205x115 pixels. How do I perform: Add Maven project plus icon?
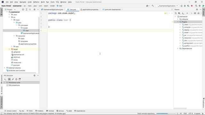[187, 13]
